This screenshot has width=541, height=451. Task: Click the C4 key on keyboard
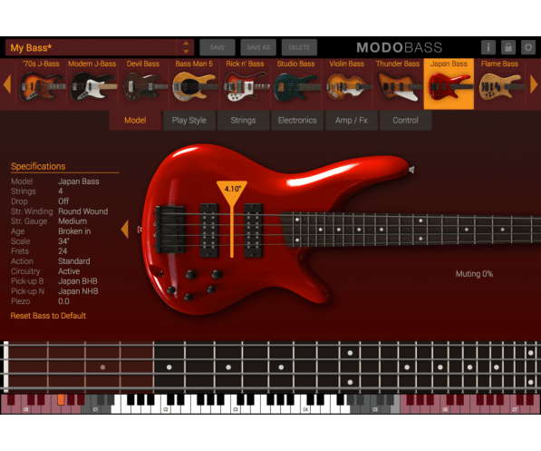pos(305,409)
